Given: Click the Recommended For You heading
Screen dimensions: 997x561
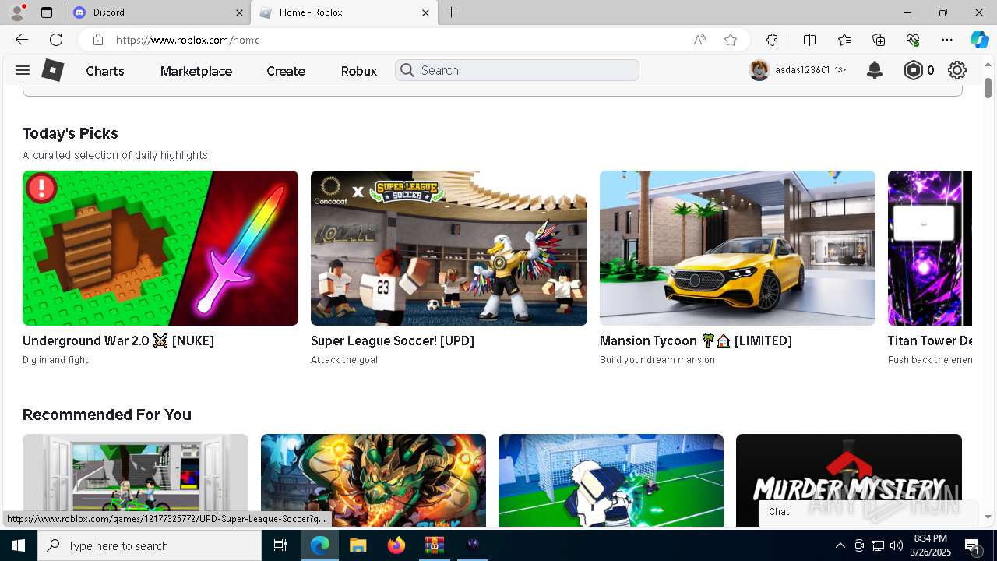Looking at the screenshot, I should pos(107,415).
